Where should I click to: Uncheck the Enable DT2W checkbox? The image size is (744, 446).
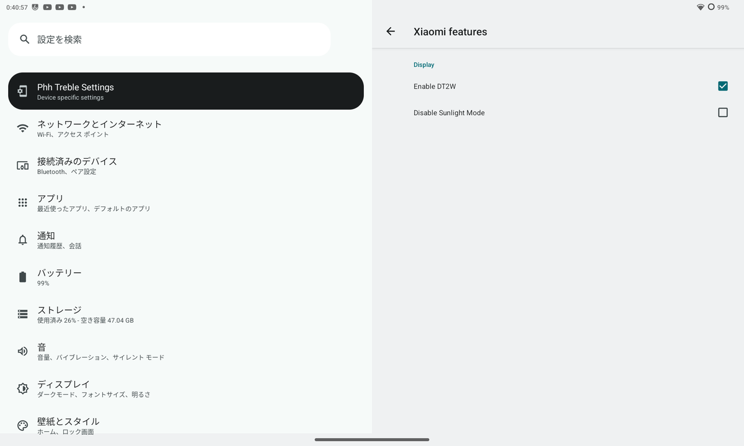point(723,86)
